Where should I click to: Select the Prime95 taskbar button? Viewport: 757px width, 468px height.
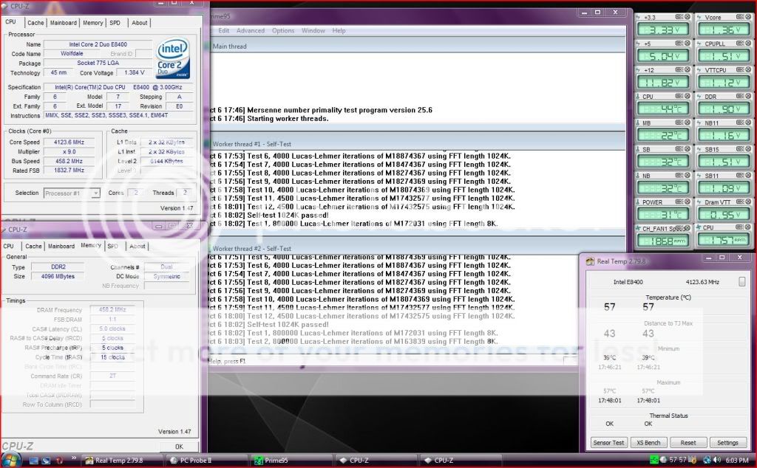click(x=291, y=461)
